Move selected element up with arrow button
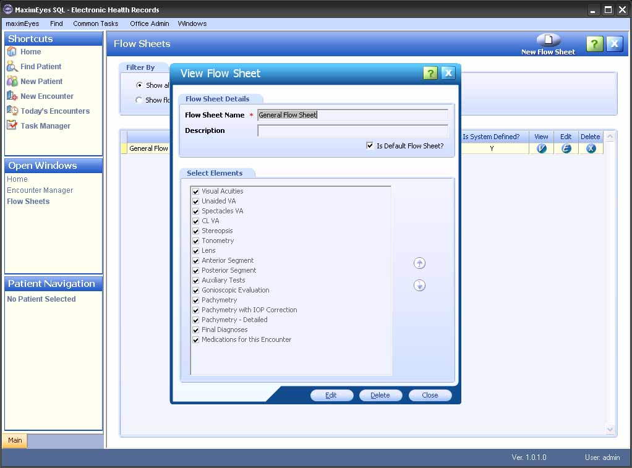Viewport: 632px width, 468px height. 420,263
